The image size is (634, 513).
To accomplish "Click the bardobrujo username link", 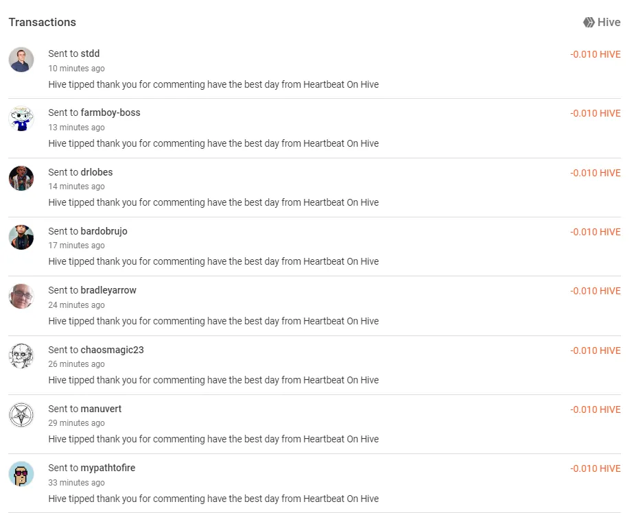I will (104, 231).
